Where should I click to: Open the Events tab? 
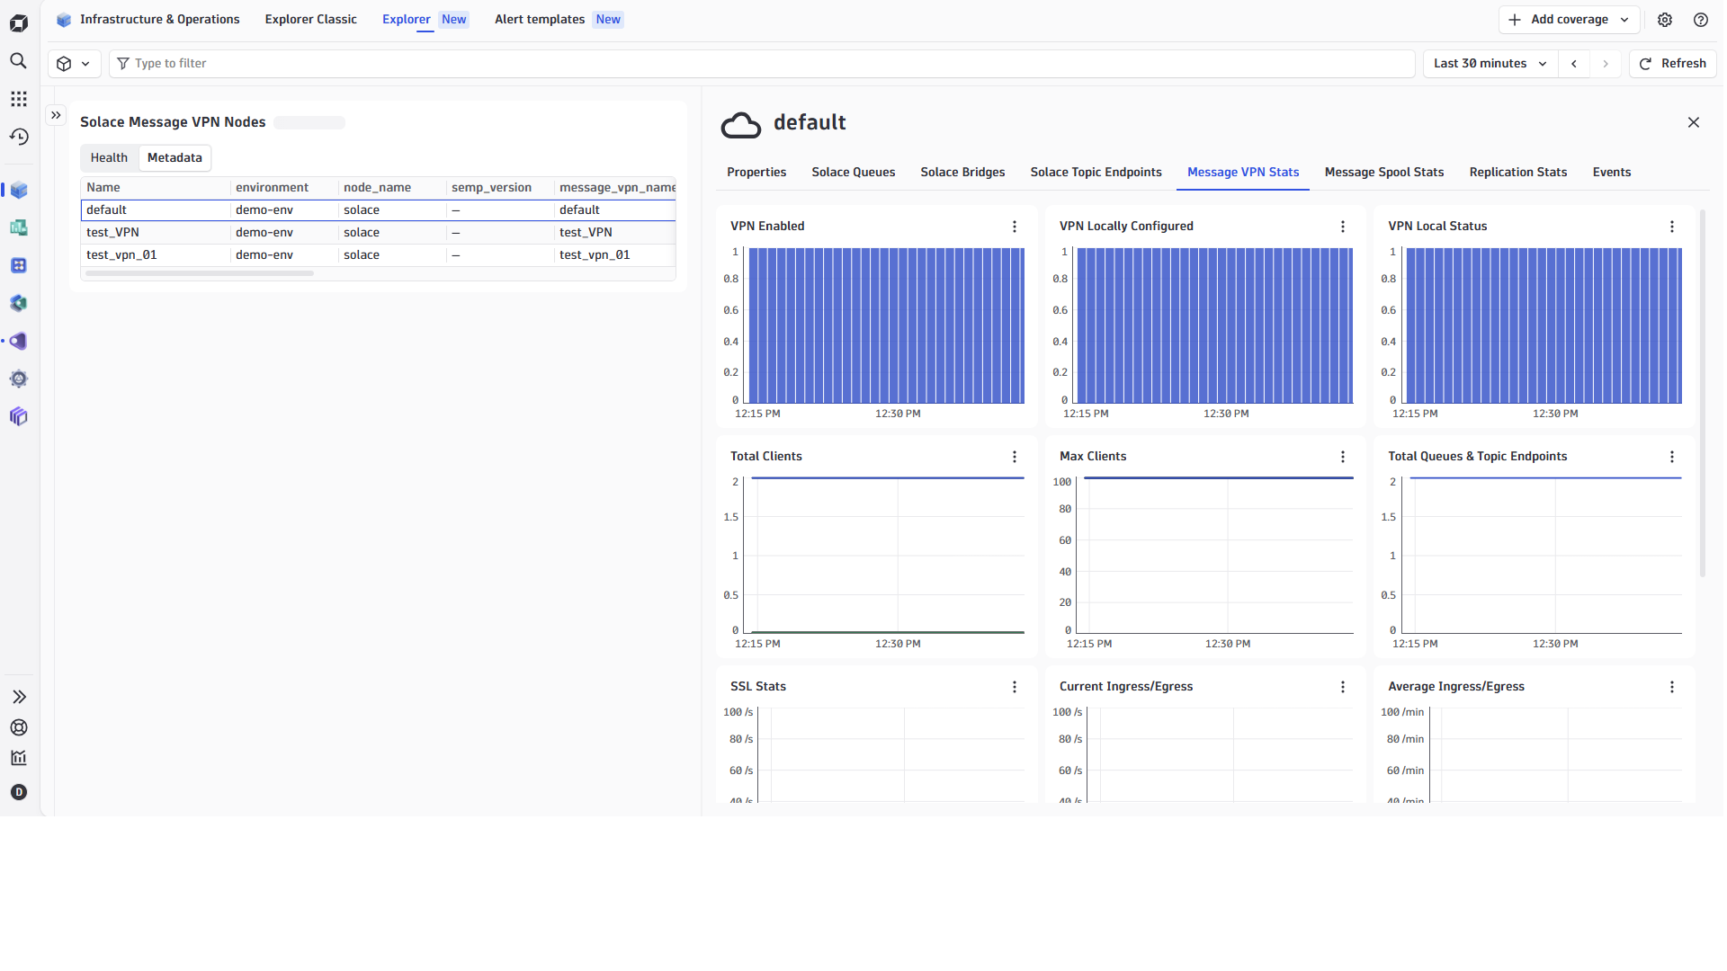click(1612, 173)
